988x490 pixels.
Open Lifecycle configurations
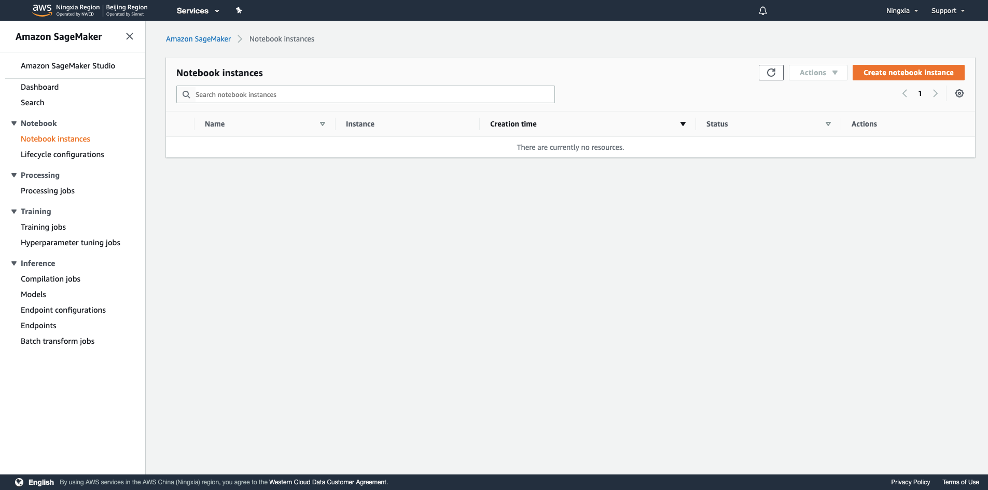click(x=62, y=155)
